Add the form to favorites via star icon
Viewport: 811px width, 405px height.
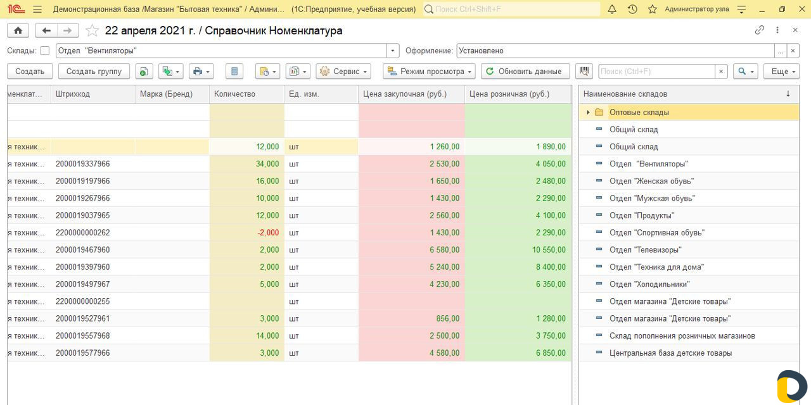tap(91, 30)
